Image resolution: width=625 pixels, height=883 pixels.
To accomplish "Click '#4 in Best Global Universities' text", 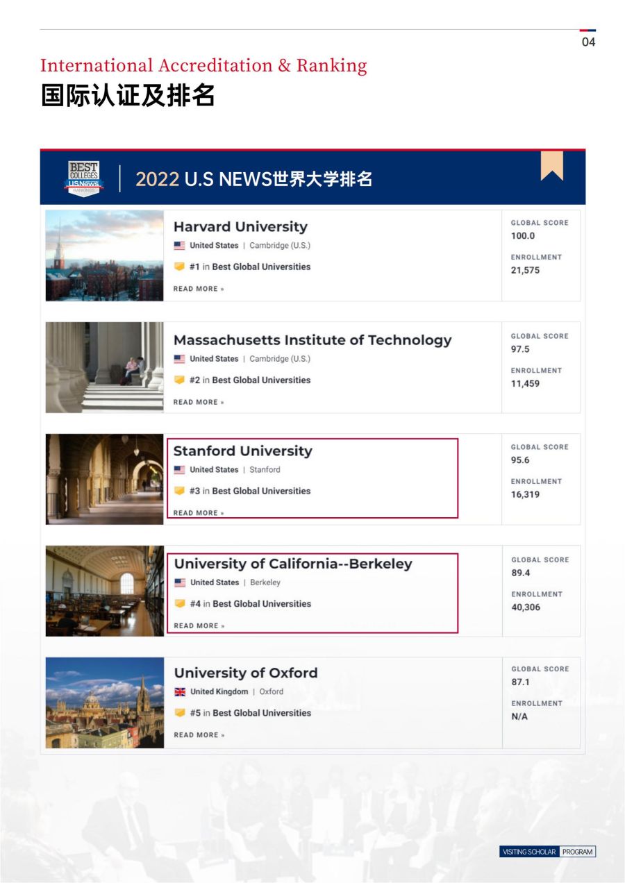I will (x=251, y=604).
